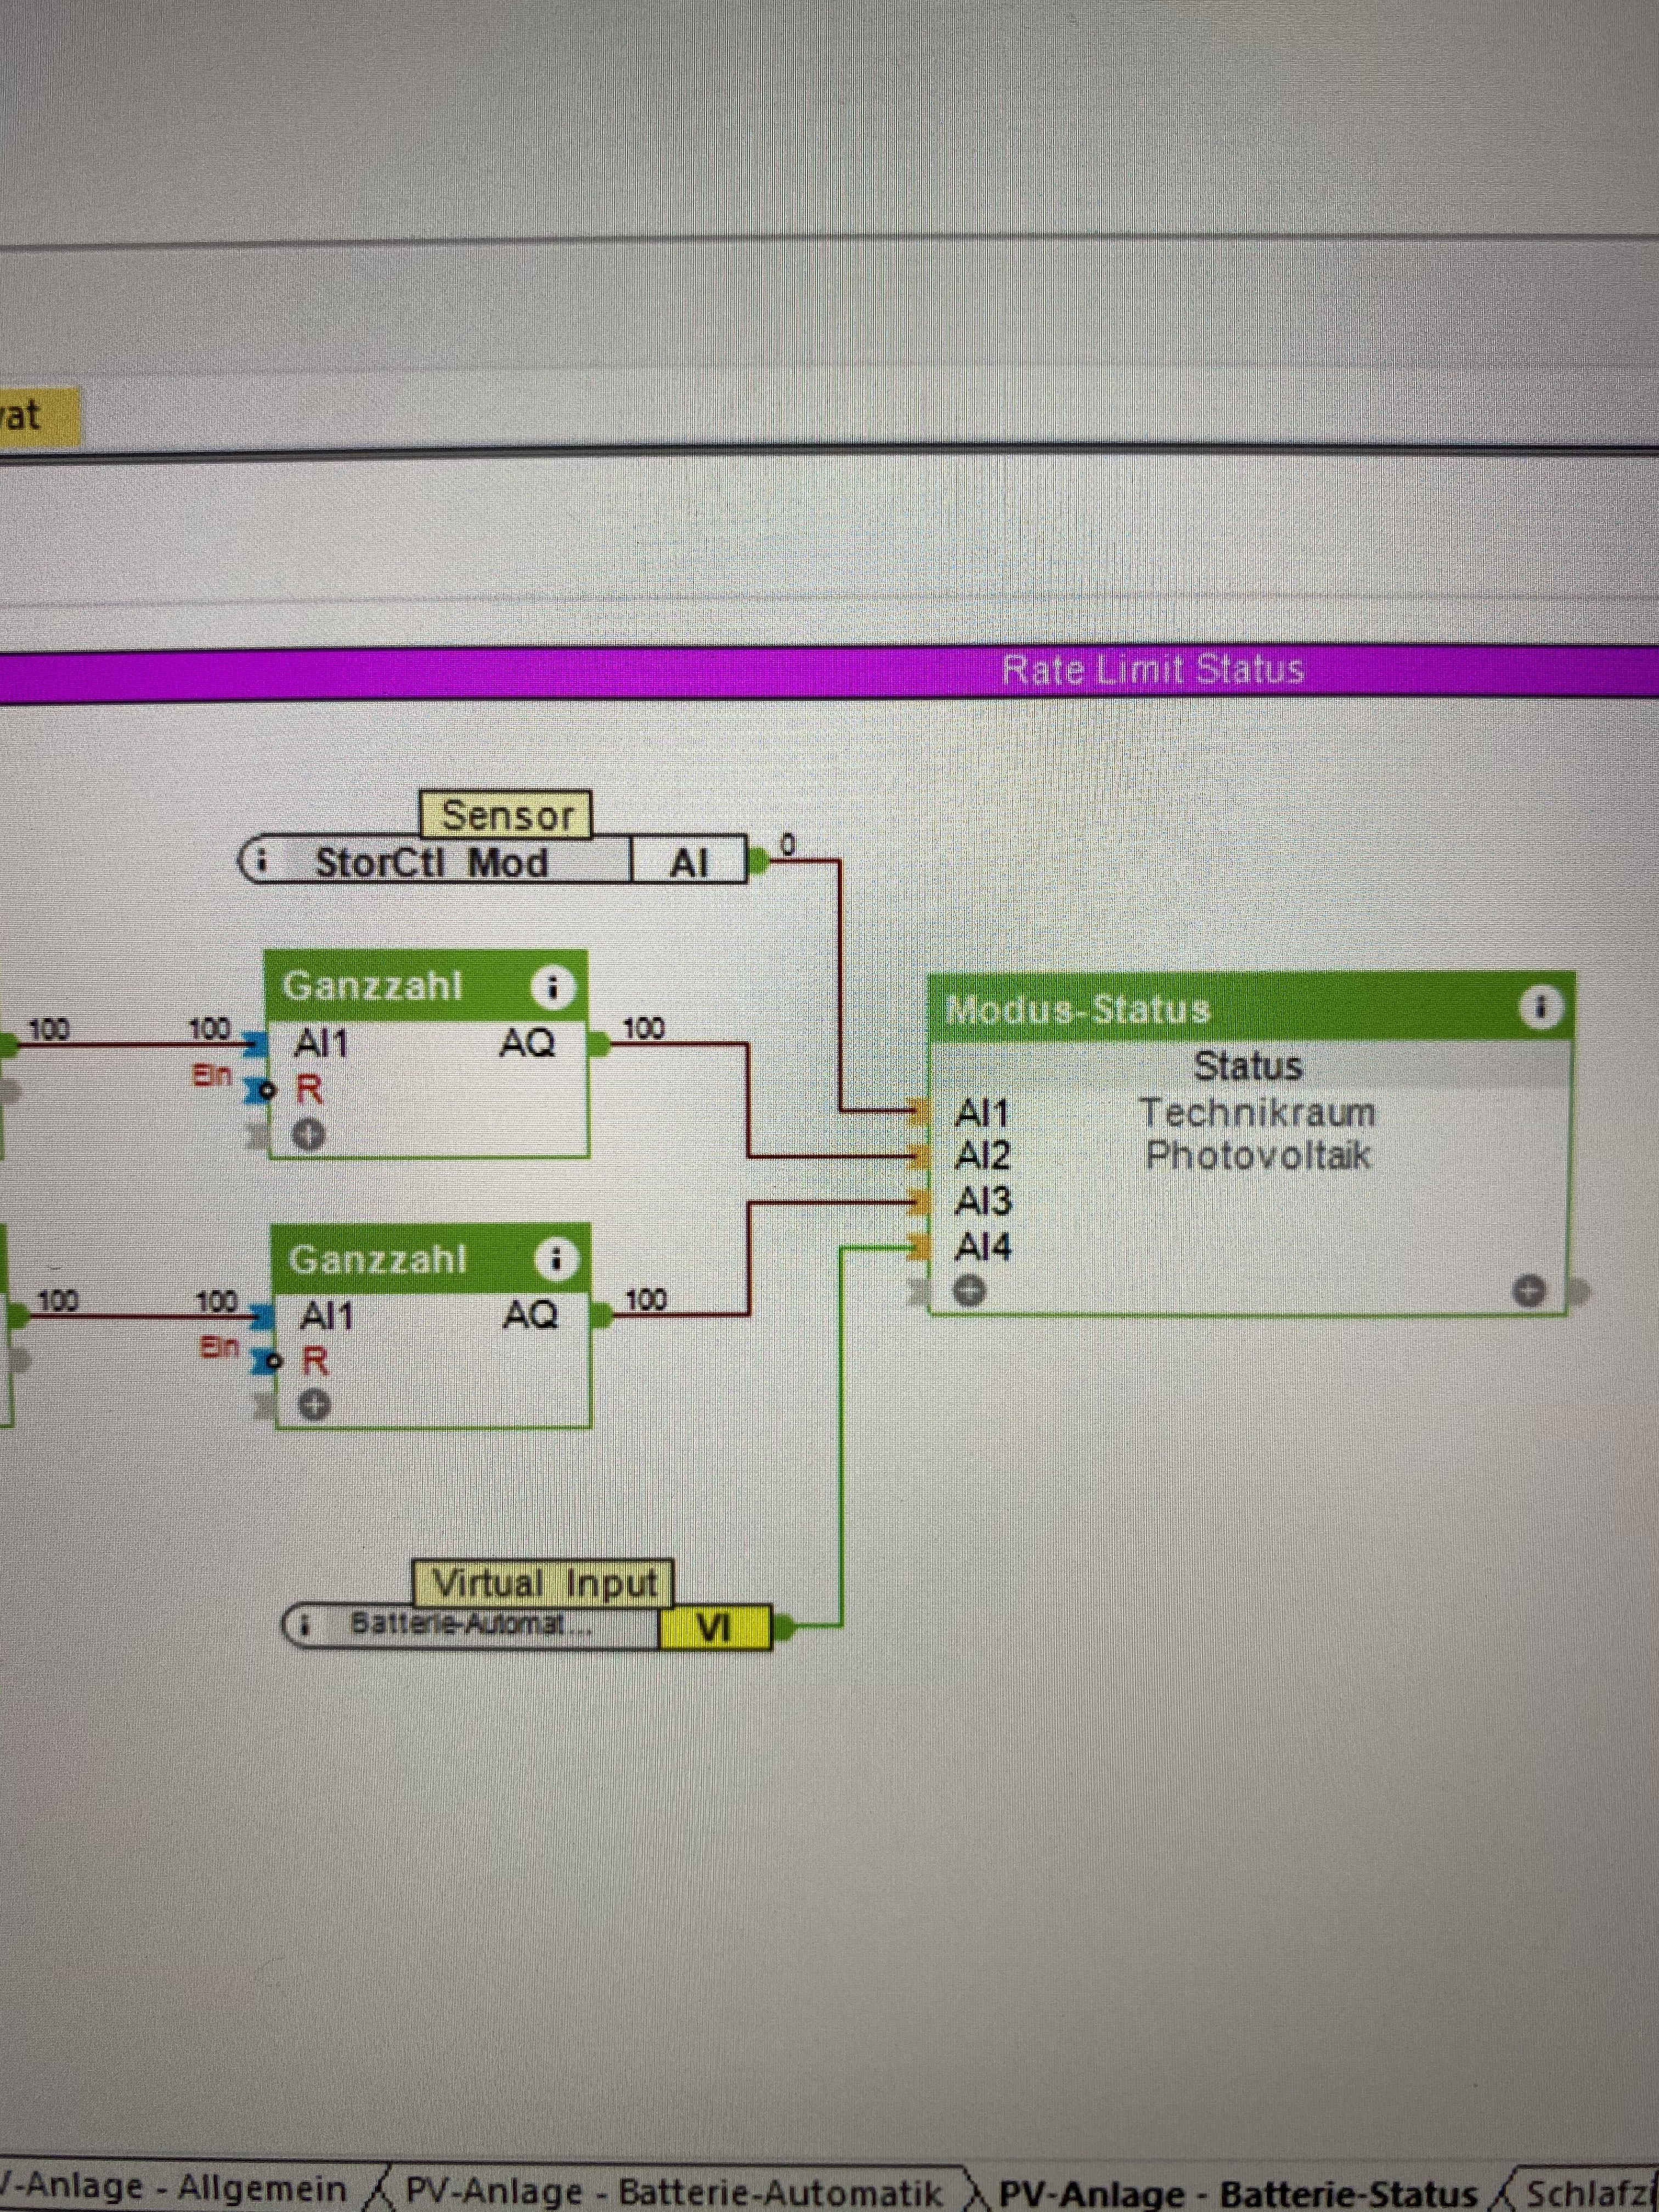Click inverted R input on upper Ganzzahl
The height and width of the screenshot is (2212, 1659).
(261, 1090)
